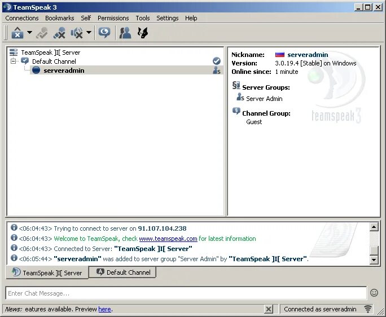Minimize the TeamSpeak 3 window
Image resolution: width=386 pixels, height=317 pixels.
pyautogui.click(x=358, y=7)
